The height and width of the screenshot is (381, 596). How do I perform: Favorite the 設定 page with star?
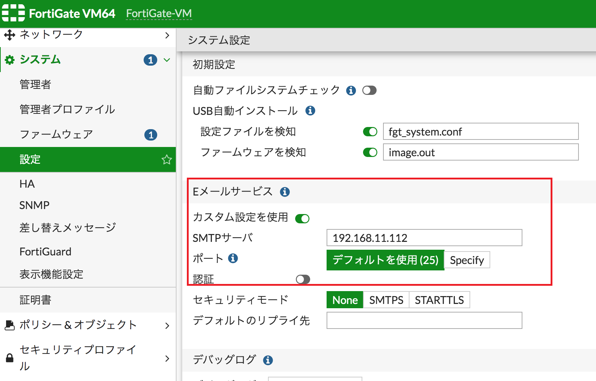click(167, 159)
